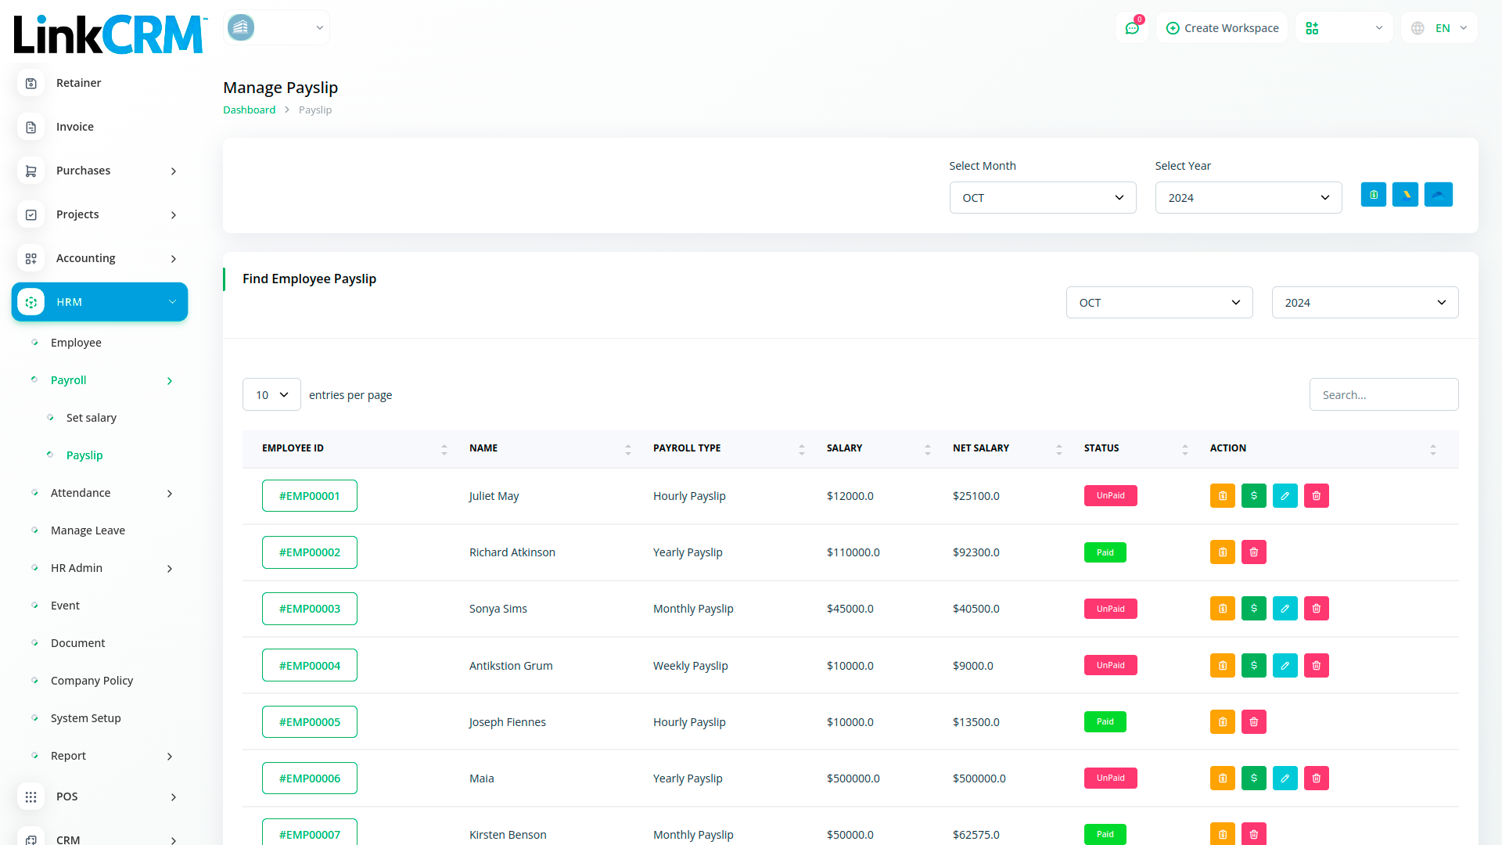This screenshot has width=1502, height=845.
Task: Edit Sonya Sims payslip with pencil icon
Action: pos(1285,609)
